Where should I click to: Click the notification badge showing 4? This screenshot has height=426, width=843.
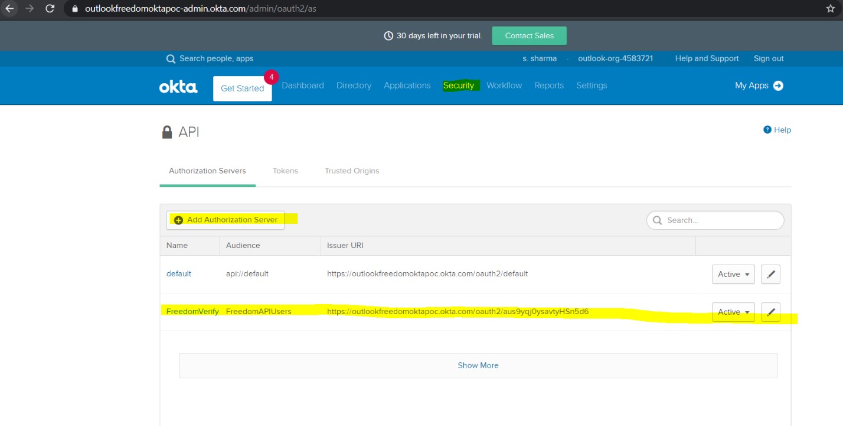point(272,77)
